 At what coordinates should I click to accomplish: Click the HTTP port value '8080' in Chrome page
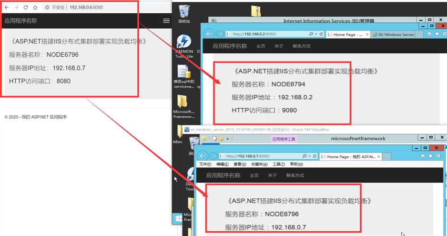pyautogui.click(x=63, y=81)
